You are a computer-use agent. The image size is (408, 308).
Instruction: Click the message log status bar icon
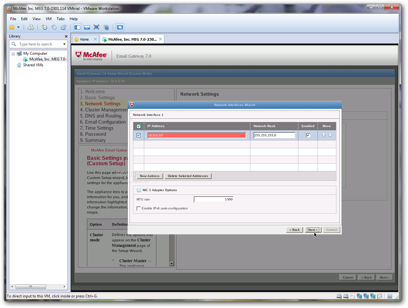(390, 296)
